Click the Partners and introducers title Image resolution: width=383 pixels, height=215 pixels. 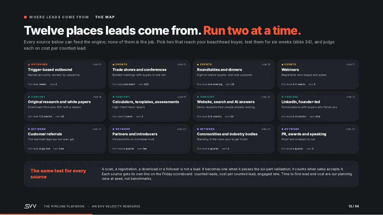point(135,134)
